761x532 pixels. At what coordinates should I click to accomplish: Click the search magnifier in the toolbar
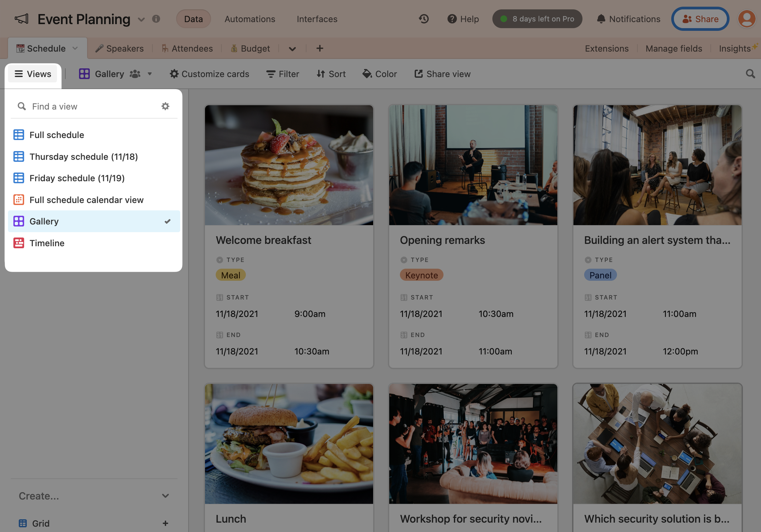tap(751, 74)
